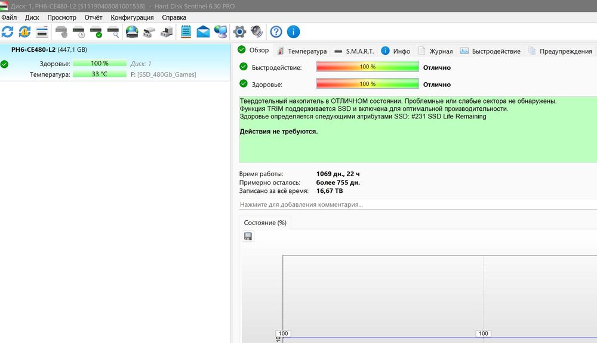Image resolution: width=597 pixels, height=343 pixels.
Task: Click the Отлично label beside Быстродействие bar
Action: pos(437,68)
